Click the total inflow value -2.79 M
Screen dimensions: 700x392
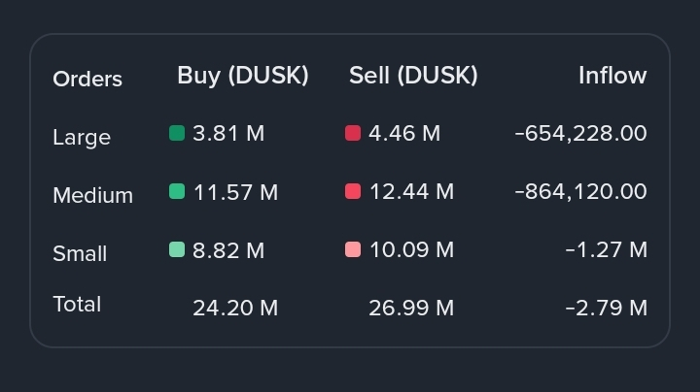tap(606, 308)
